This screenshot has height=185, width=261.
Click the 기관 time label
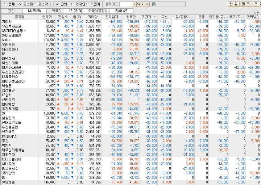[11, 11]
